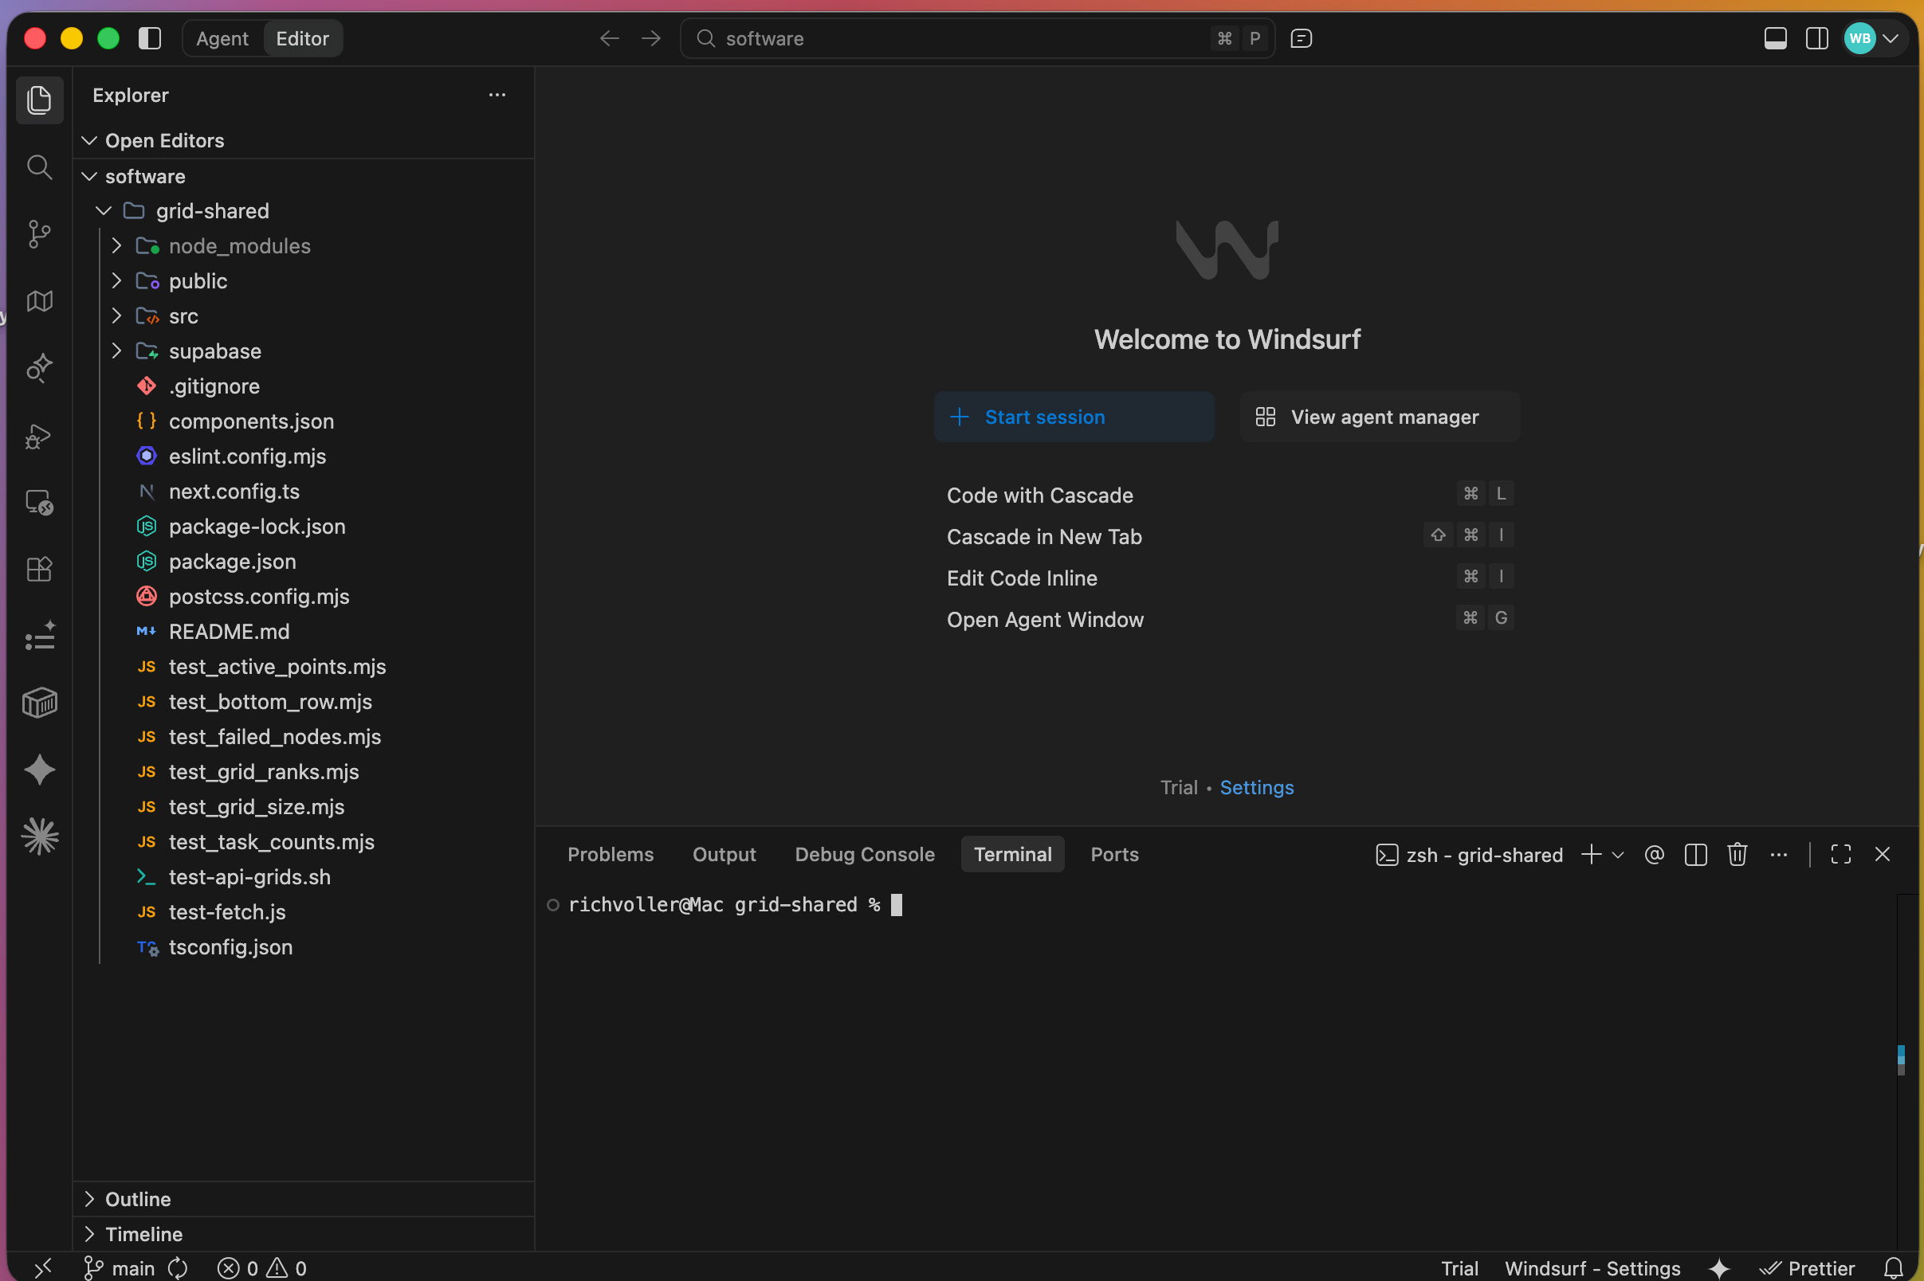1924x1281 pixels.
Task: Click the Start session button
Action: pyautogui.click(x=1074, y=417)
